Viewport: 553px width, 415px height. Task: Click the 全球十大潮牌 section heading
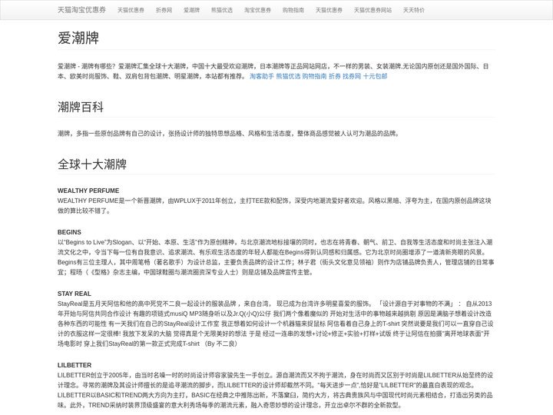coord(92,164)
